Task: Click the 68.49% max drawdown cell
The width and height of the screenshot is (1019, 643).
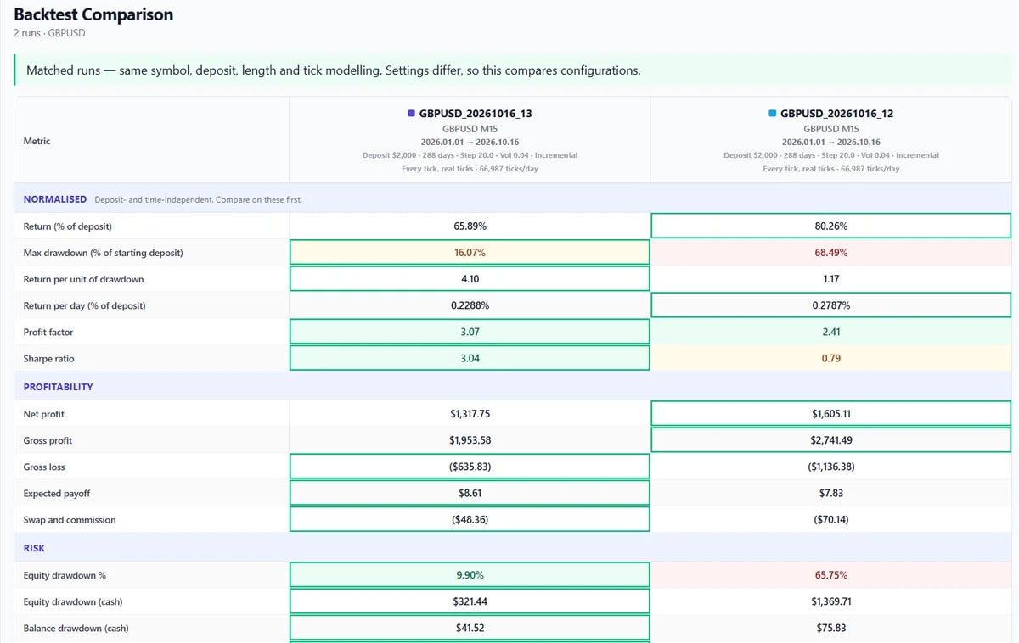Action: (x=830, y=253)
